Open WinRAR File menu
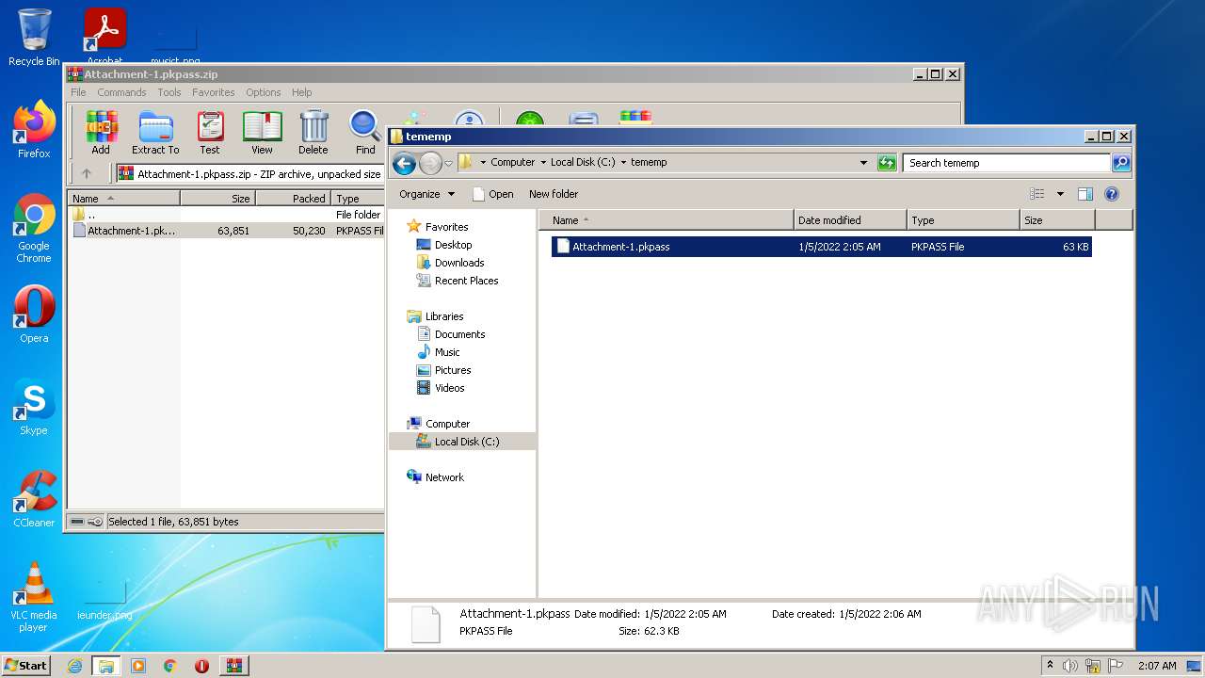This screenshot has height=678, width=1205. click(78, 92)
